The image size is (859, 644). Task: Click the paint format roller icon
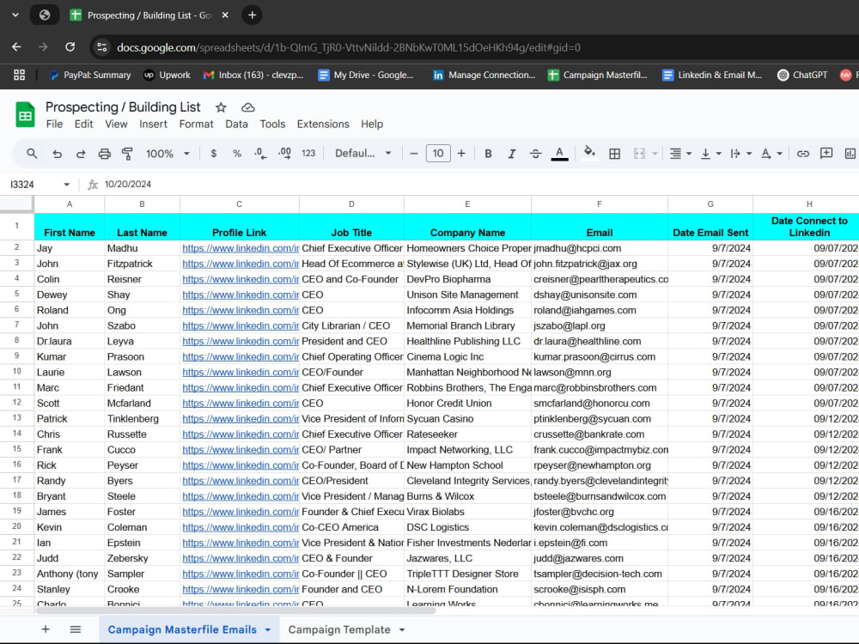point(127,154)
